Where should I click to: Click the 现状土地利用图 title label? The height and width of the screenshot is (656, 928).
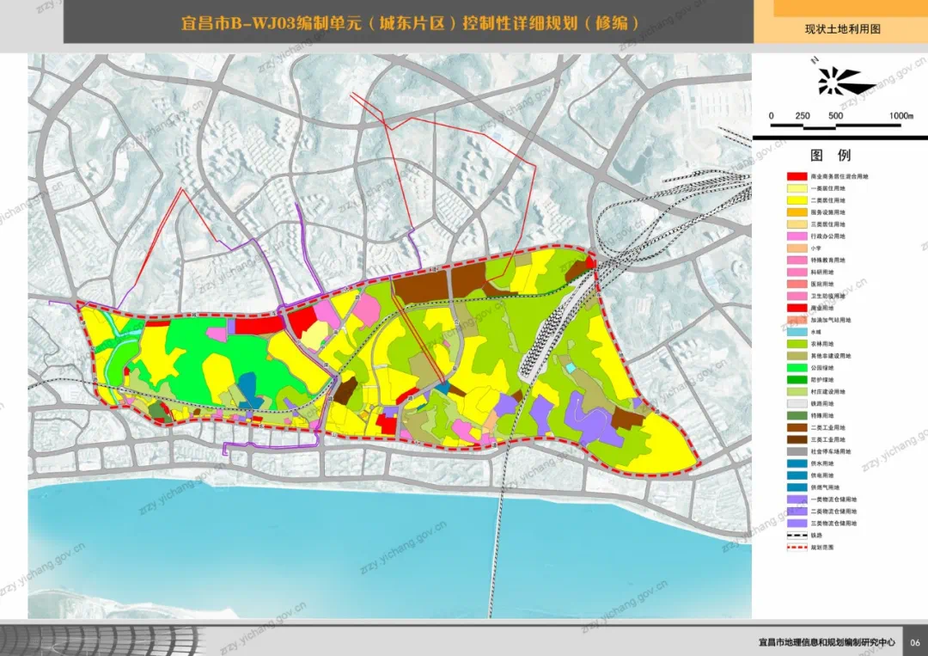coord(843,29)
